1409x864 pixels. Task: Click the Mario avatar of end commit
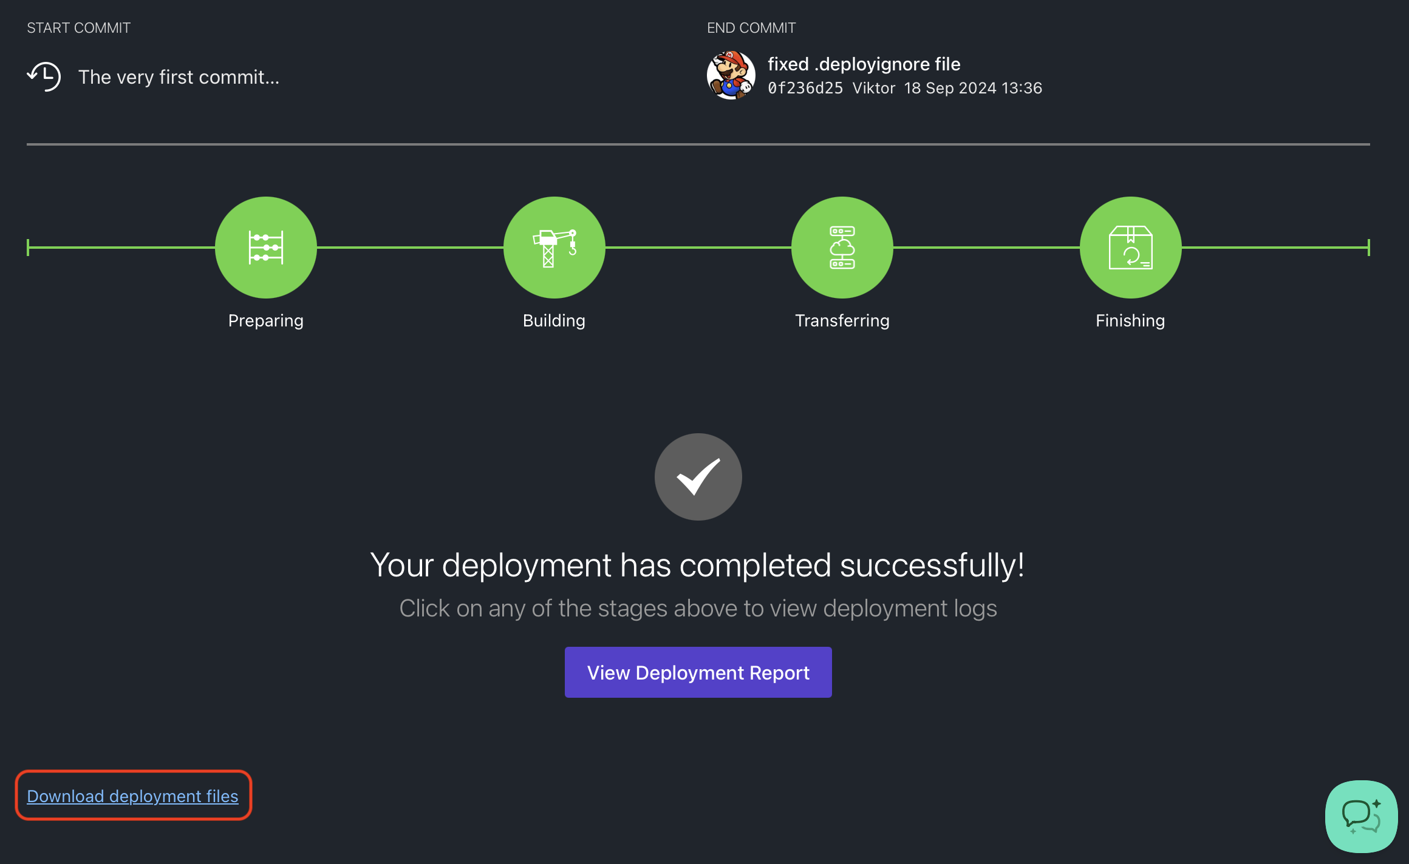pyautogui.click(x=731, y=75)
